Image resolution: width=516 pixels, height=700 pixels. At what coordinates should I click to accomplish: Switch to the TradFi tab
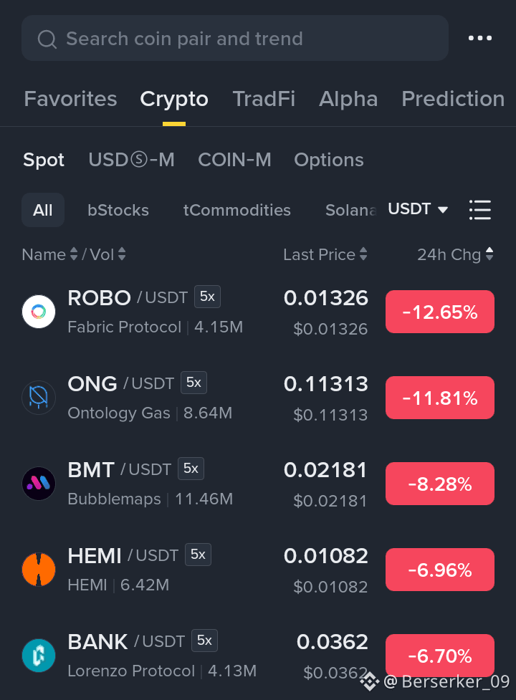(264, 99)
